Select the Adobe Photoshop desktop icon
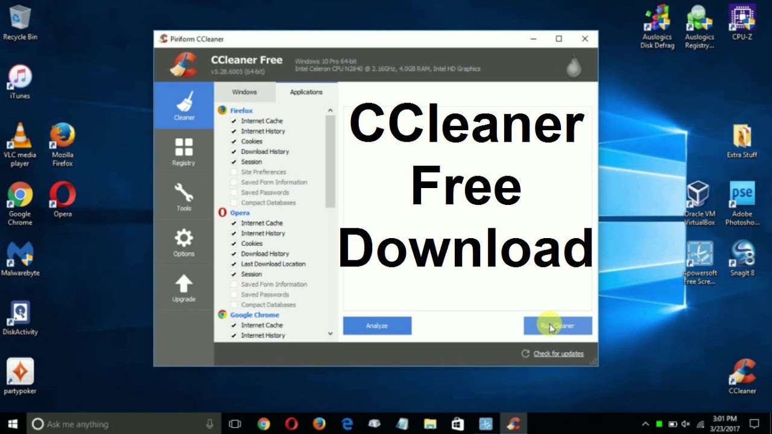The width and height of the screenshot is (772, 434). point(742,204)
